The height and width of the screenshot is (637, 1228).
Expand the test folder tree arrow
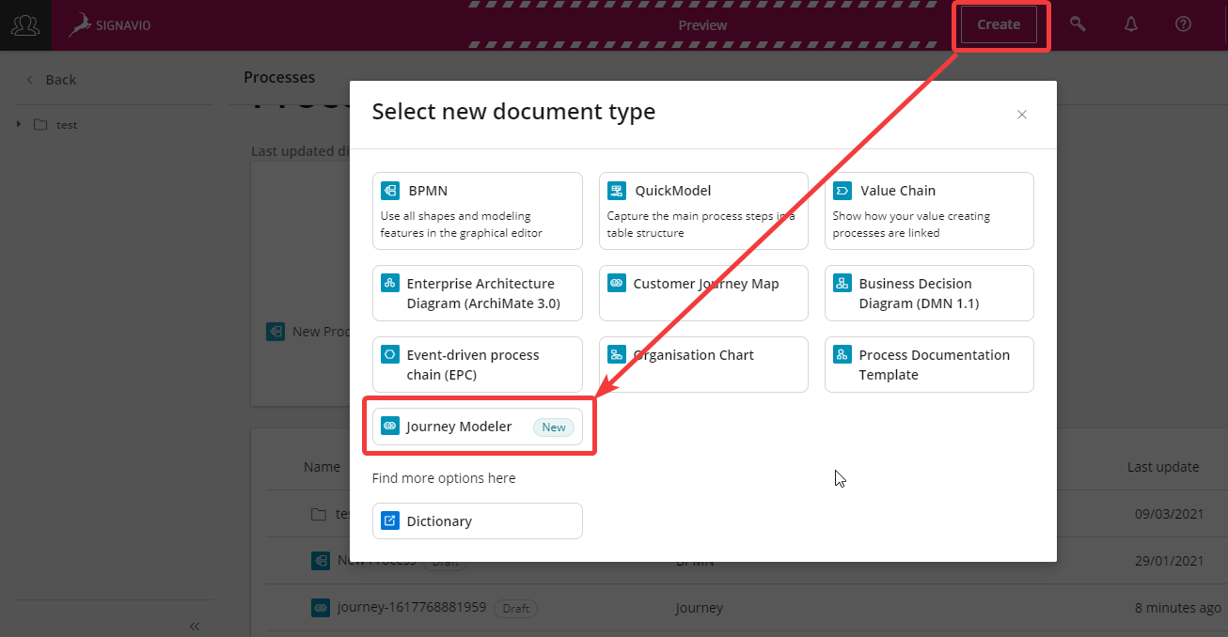tap(19, 124)
